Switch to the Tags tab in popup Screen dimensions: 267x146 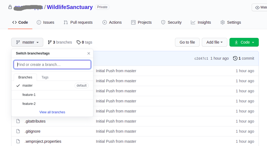45,77
